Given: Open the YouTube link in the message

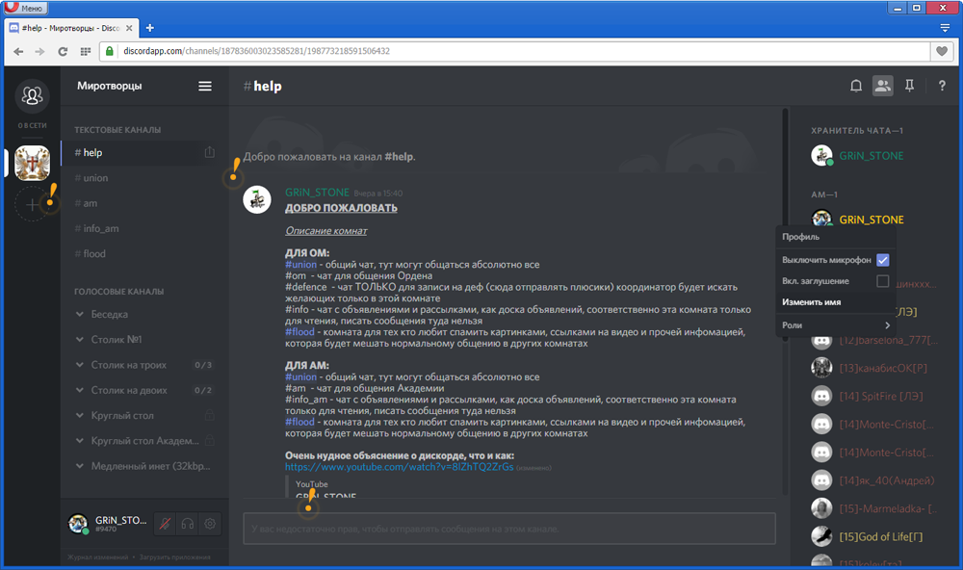Looking at the screenshot, I should coord(400,467).
